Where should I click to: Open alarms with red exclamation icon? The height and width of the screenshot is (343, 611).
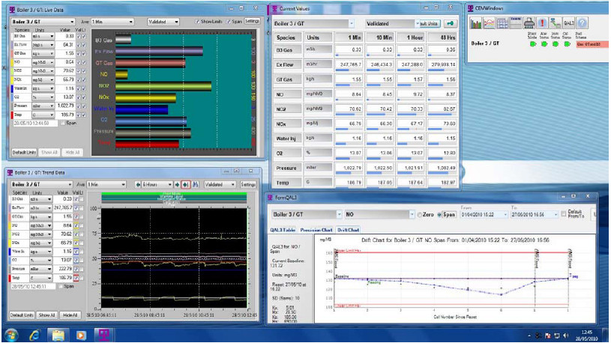click(x=541, y=24)
